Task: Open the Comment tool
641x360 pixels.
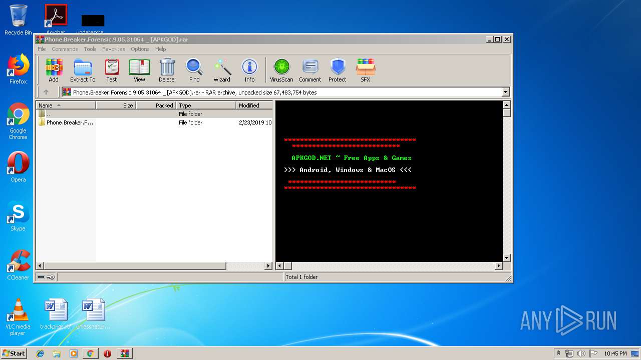Action: point(310,70)
